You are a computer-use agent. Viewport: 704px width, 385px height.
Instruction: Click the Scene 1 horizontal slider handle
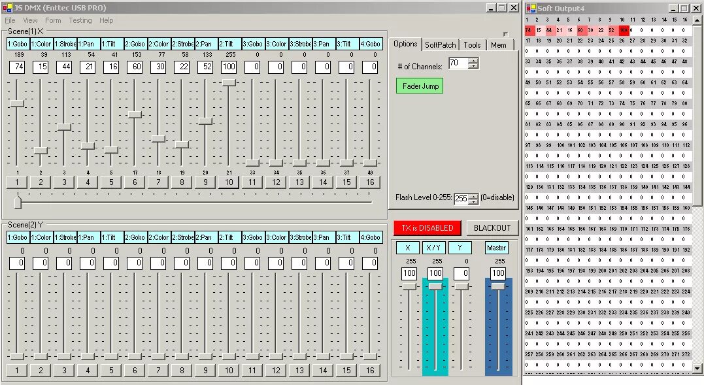(18, 201)
